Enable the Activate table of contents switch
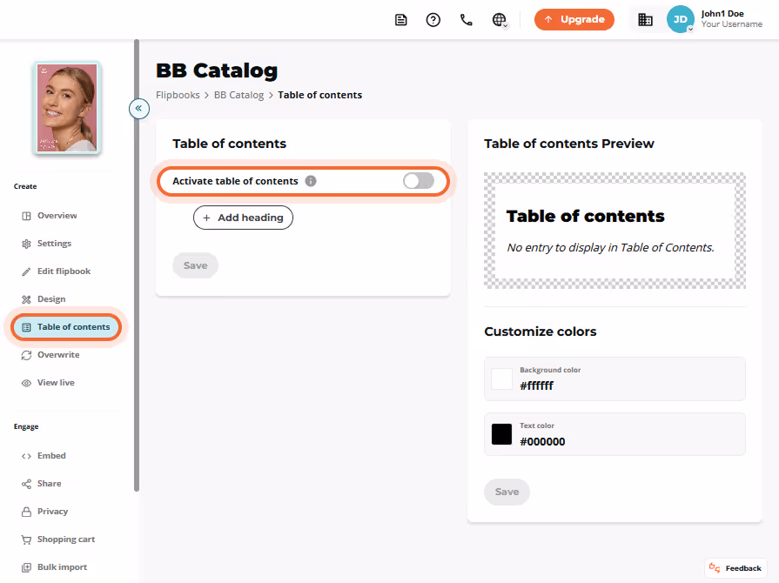This screenshot has width=779, height=583. click(x=419, y=181)
